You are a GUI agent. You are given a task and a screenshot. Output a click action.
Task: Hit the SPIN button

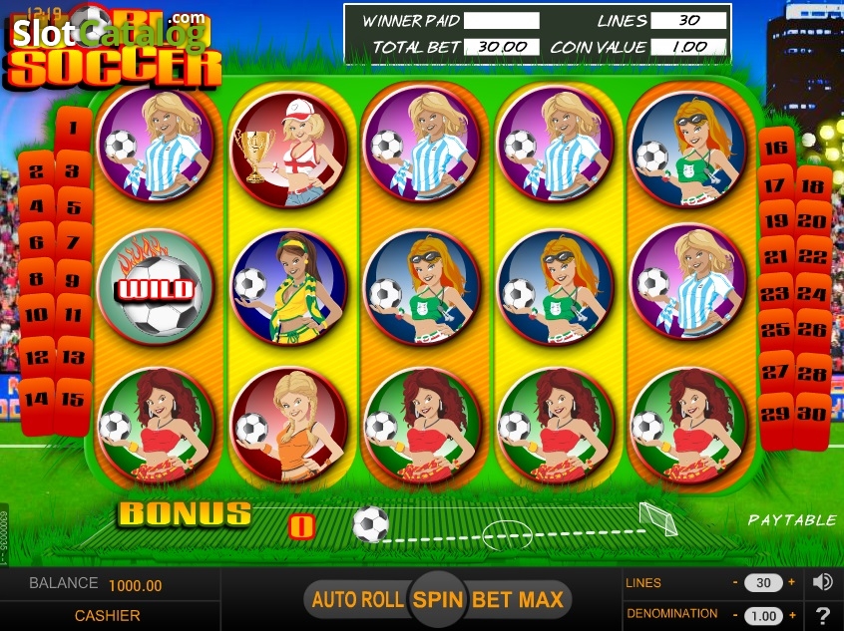pos(438,599)
